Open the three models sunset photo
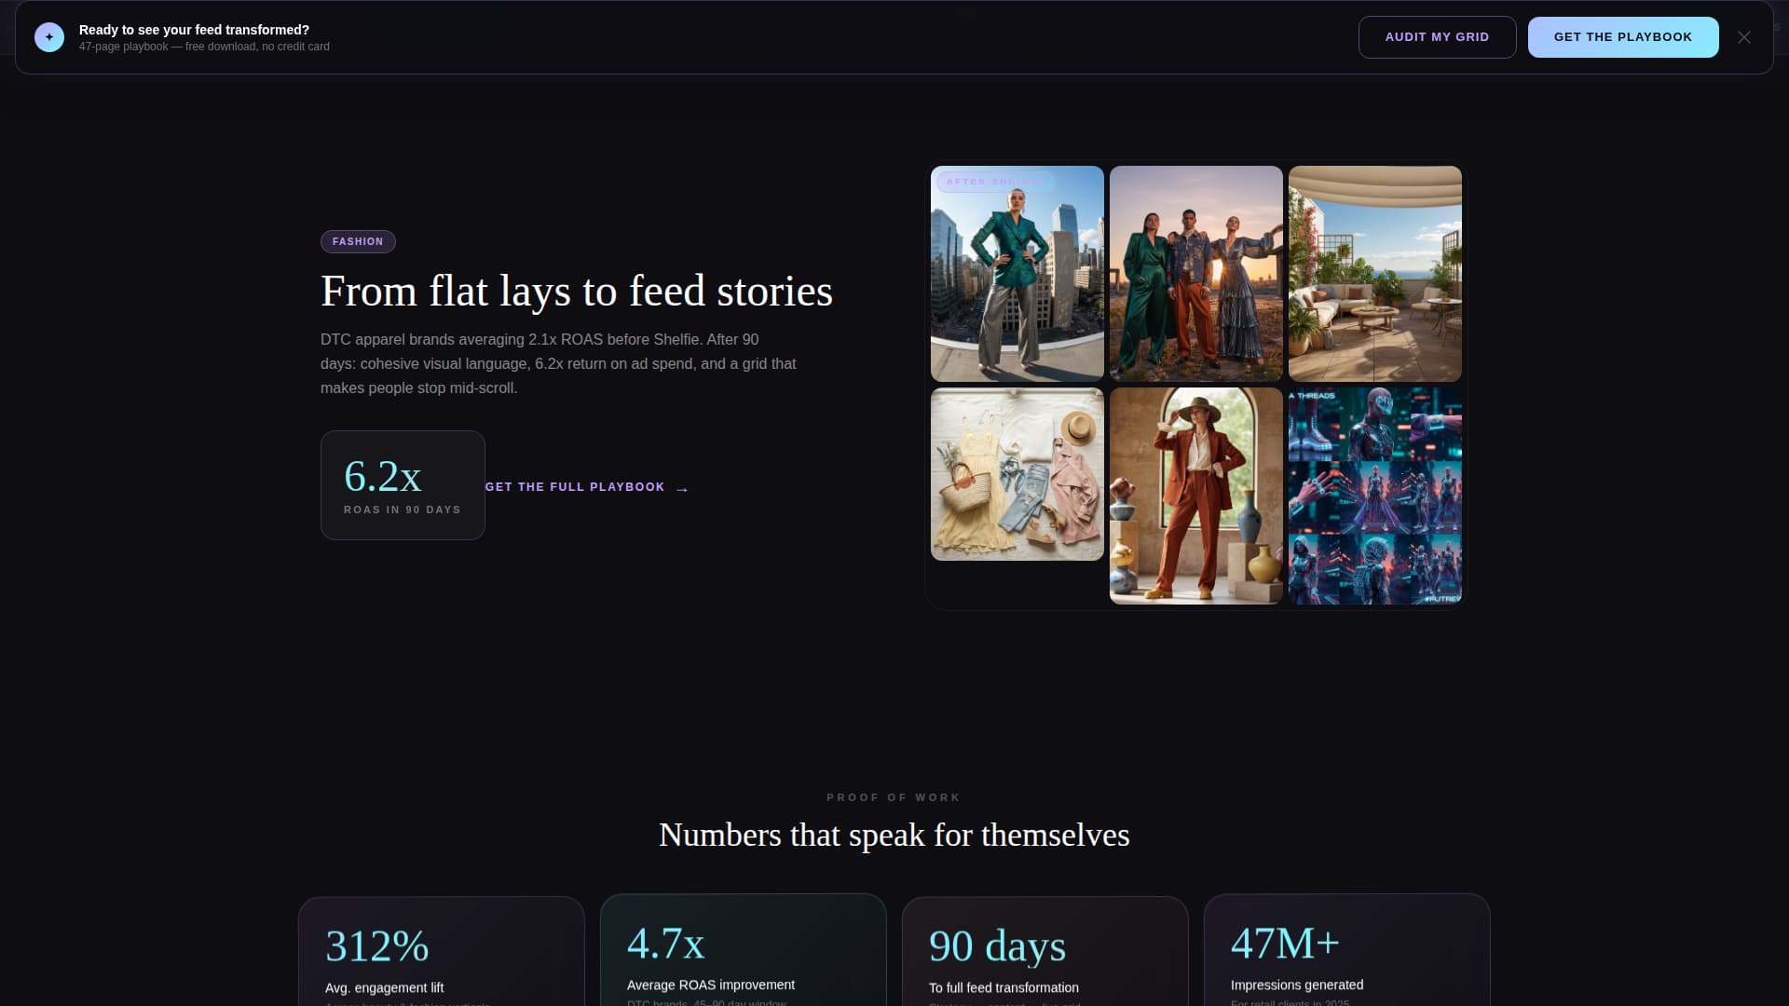The image size is (1789, 1006). pyautogui.click(x=1196, y=274)
